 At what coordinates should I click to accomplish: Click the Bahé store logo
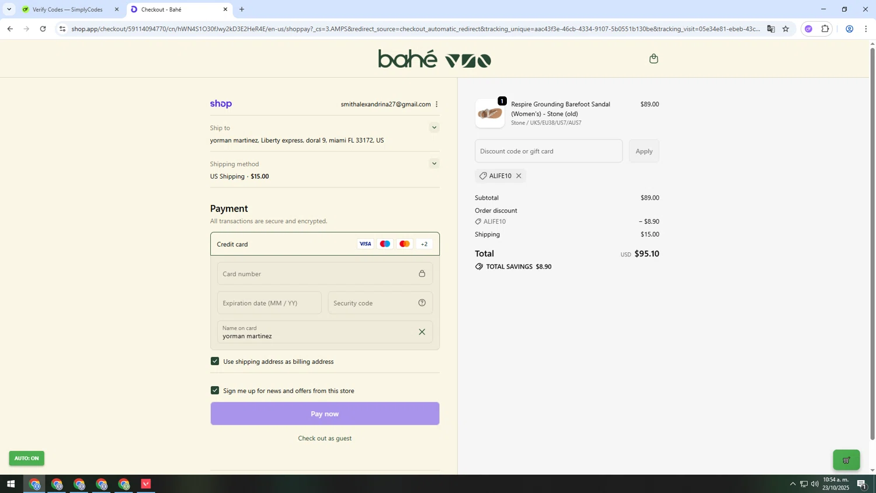coord(434,59)
